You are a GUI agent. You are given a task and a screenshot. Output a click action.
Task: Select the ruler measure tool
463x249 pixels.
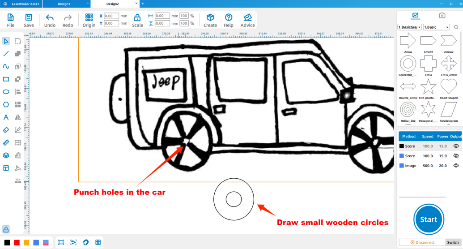[x=6, y=143]
